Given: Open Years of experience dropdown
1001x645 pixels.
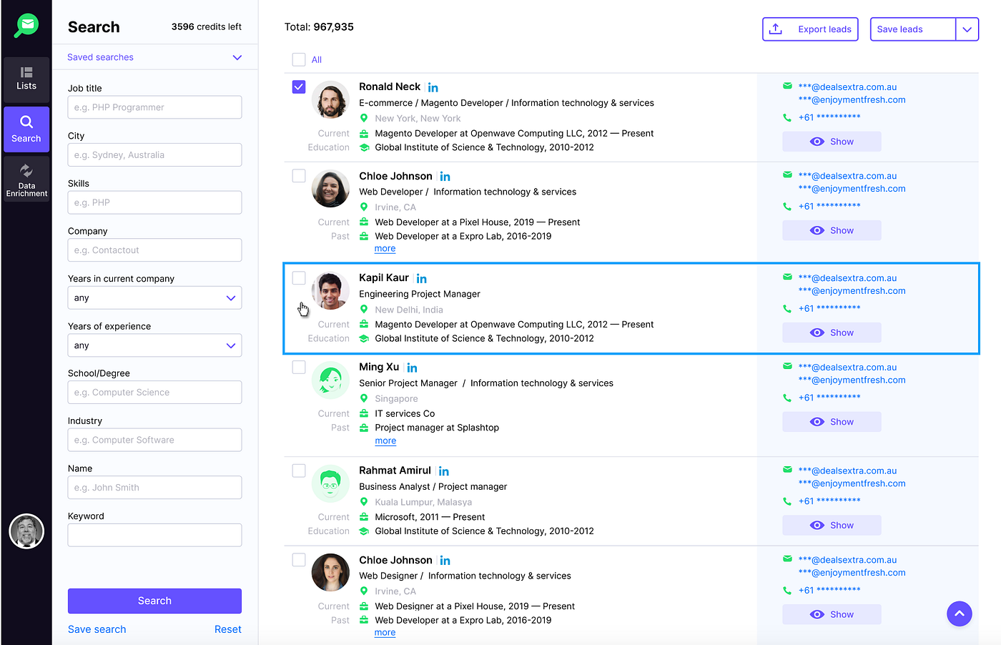Looking at the screenshot, I should pyautogui.click(x=154, y=345).
